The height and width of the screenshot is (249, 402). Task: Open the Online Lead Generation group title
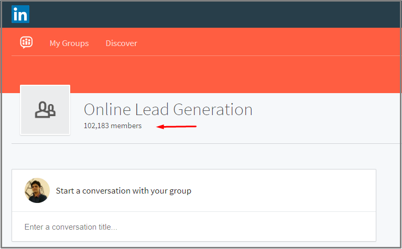[x=168, y=109]
